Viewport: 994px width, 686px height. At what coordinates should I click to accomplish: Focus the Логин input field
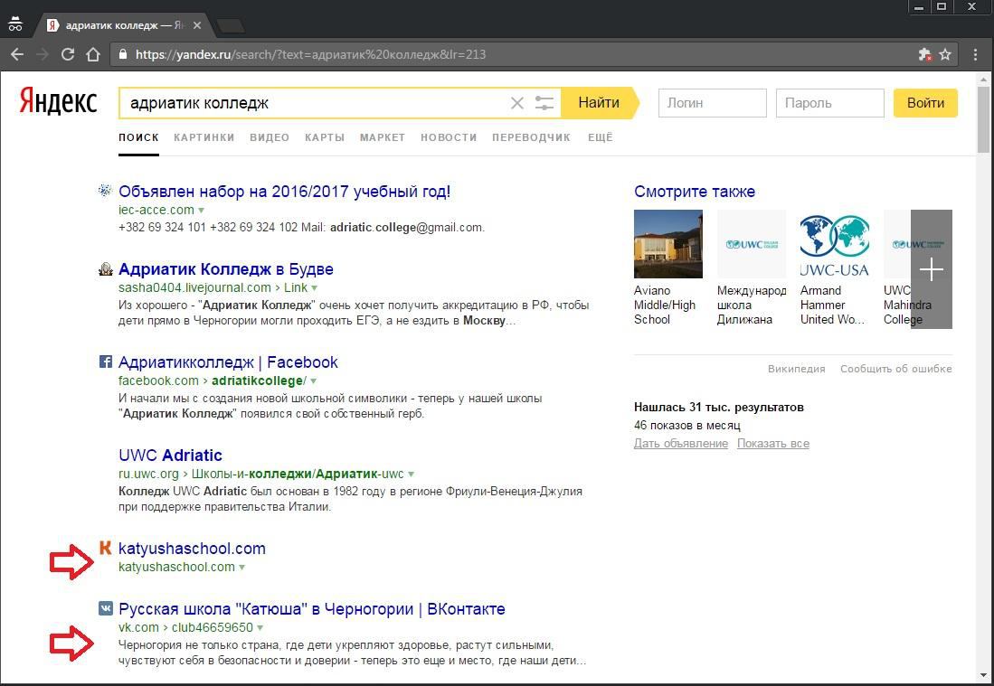[713, 103]
